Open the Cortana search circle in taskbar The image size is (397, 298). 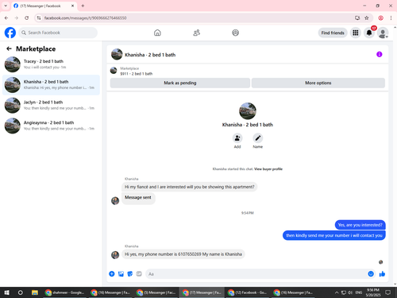point(20,292)
